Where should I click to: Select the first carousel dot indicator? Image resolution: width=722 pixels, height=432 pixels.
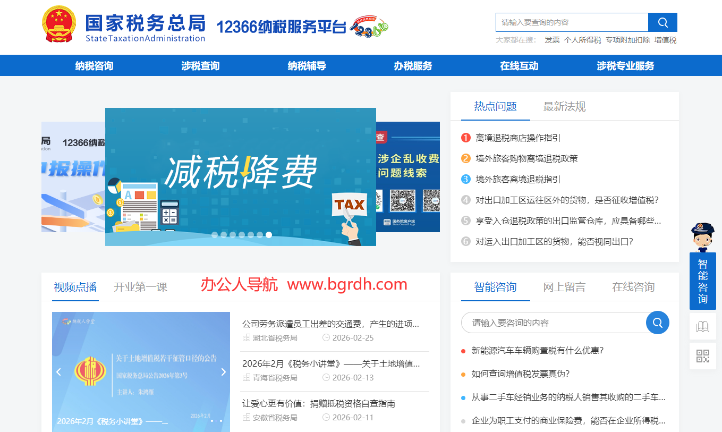215,234
